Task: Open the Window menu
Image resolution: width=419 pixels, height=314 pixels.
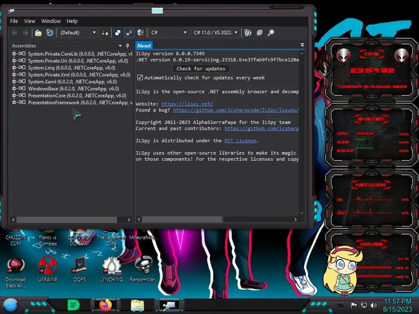Action: tap(51, 21)
